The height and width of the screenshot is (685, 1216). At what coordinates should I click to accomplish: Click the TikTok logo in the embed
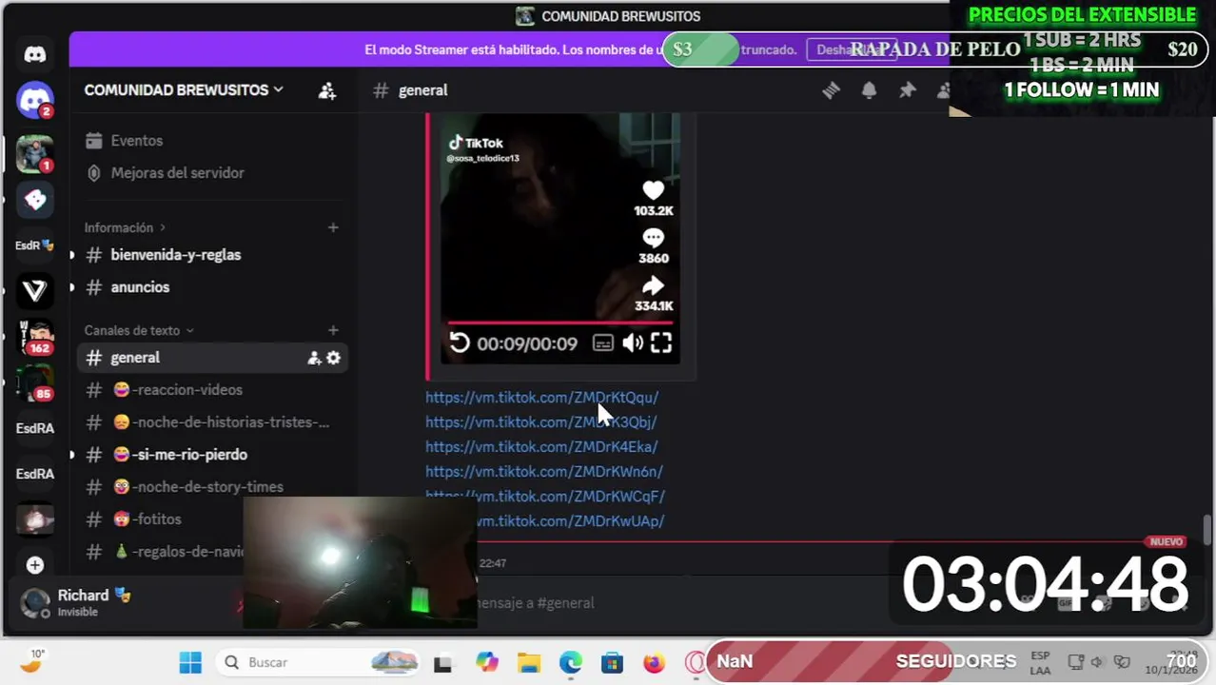(476, 144)
